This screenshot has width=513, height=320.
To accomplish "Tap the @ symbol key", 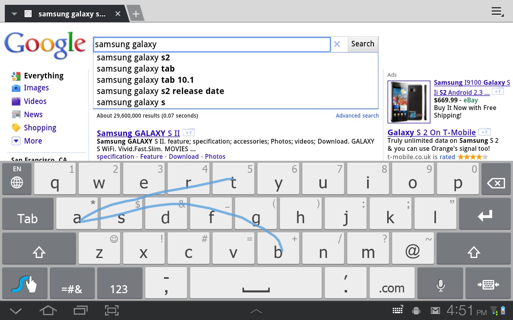I will (413, 248).
